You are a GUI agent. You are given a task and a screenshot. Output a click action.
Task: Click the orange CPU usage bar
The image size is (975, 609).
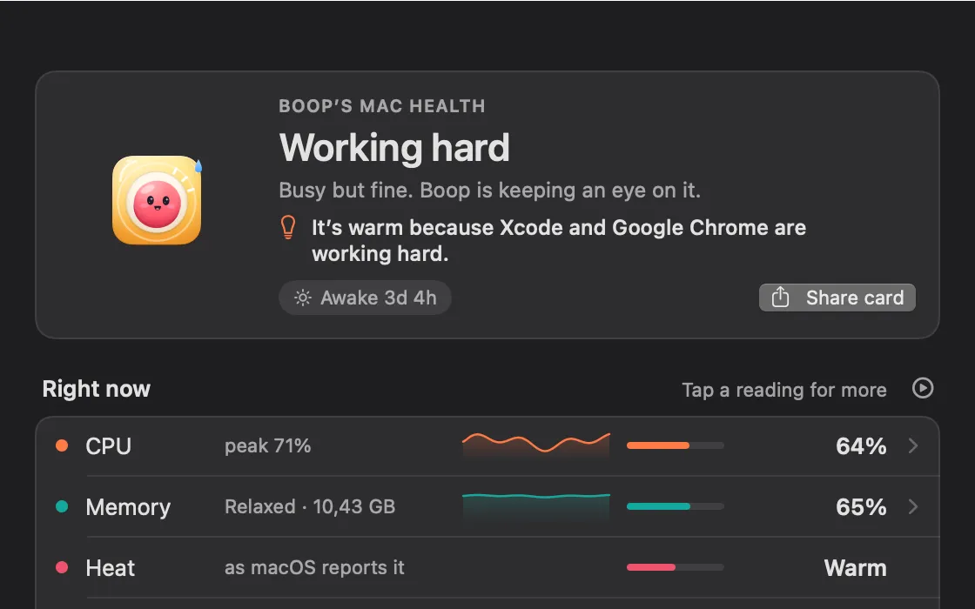pos(676,445)
